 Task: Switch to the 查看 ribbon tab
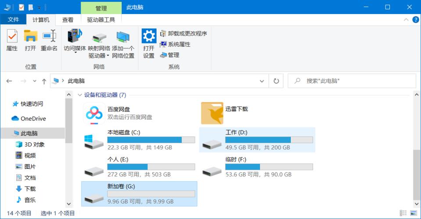click(68, 20)
